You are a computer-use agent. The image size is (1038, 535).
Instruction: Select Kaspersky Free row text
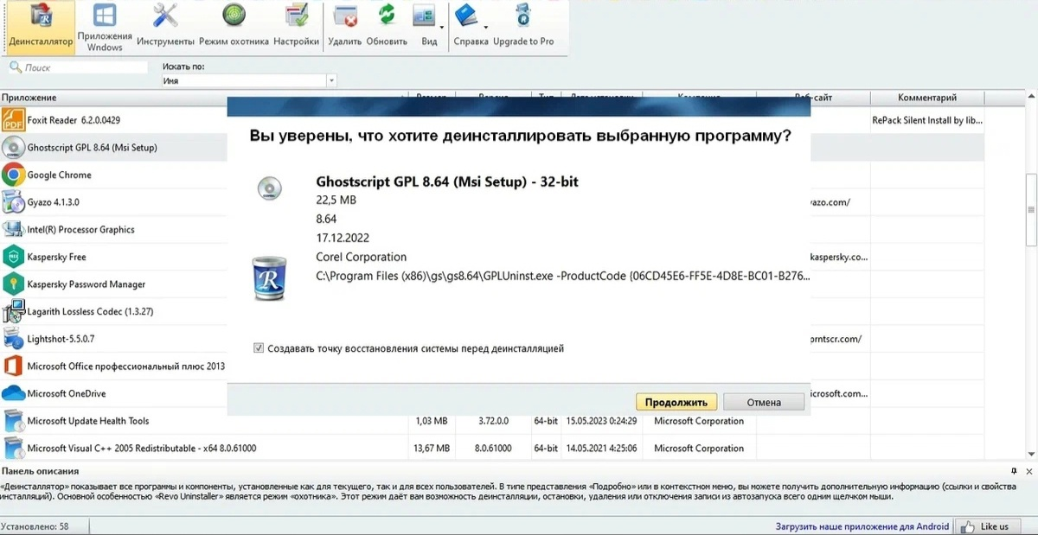56,257
